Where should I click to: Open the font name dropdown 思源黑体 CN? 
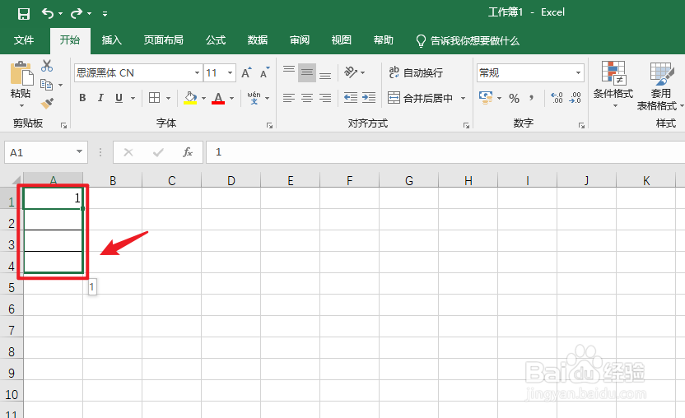tap(197, 73)
